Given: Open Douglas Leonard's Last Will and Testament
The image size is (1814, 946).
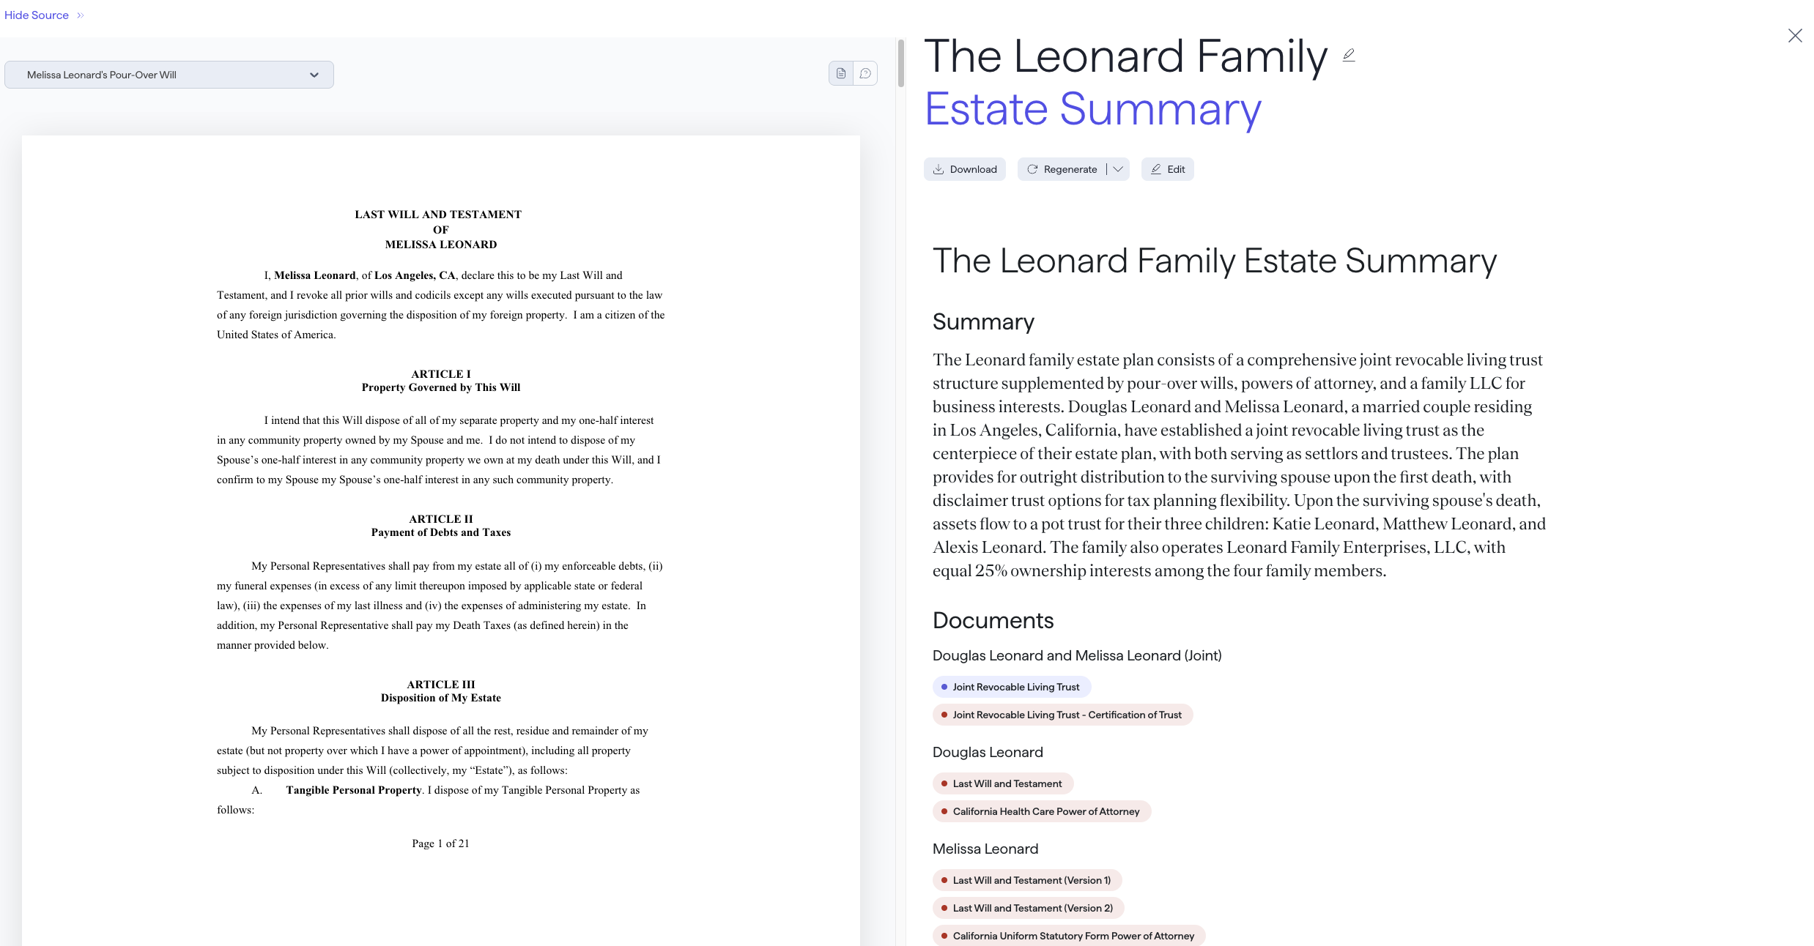Looking at the screenshot, I should tap(1003, 783).
